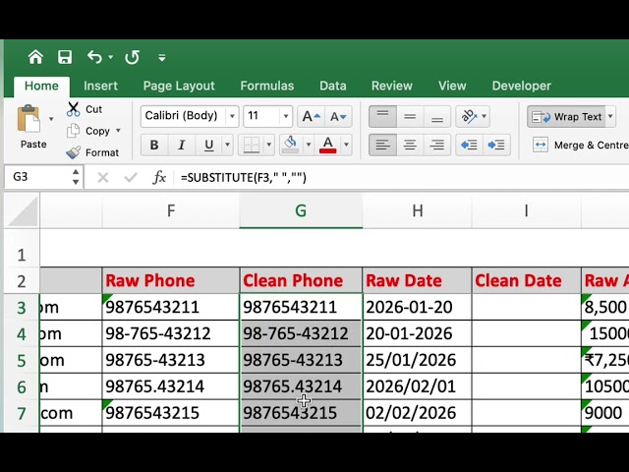Increase font size with the larger A icon
The image size is (629, 472).
[x=312, y=116]
